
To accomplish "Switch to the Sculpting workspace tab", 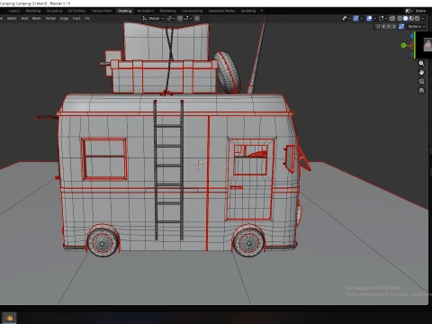I will (x=54, y=11).
